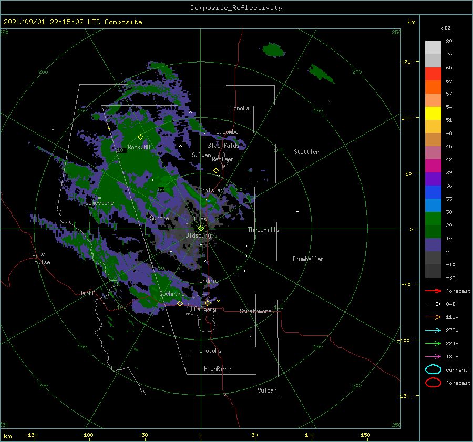Image resolution: width=473 pixels, height=442 pixels.
Task: Select the HighRiver label
Action: (x=218, y=369)
